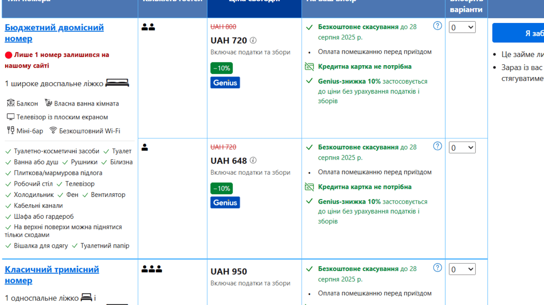Click the Genius badge under UAH 648
Viewport: 544px width, 305px height.
(225, 203)
